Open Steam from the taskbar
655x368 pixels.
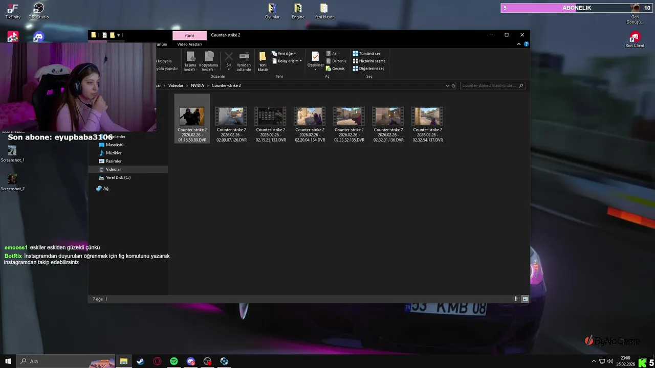140,361
